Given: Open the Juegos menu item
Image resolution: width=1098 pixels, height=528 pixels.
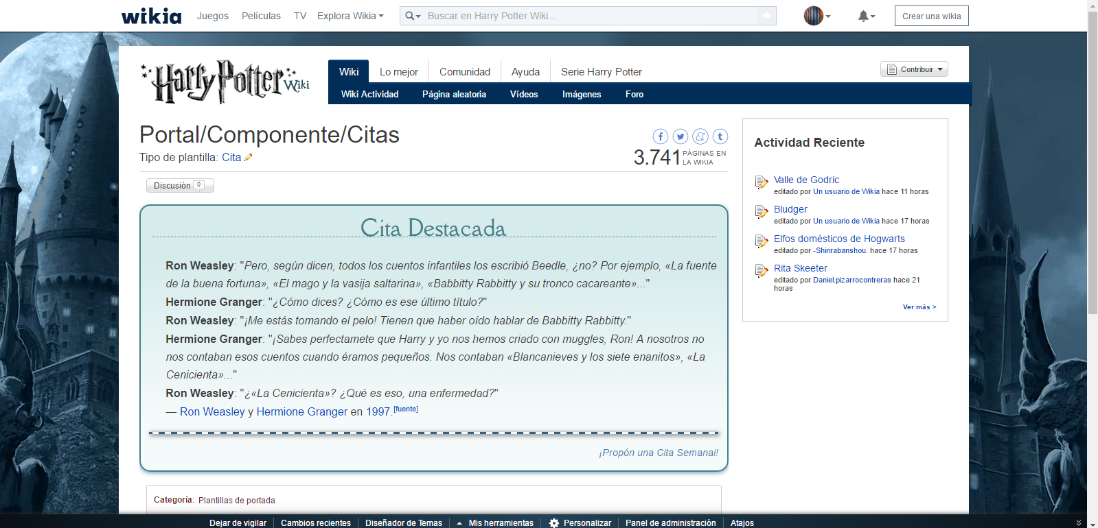Looking at the screenshot, I should (x=213, y=16).
